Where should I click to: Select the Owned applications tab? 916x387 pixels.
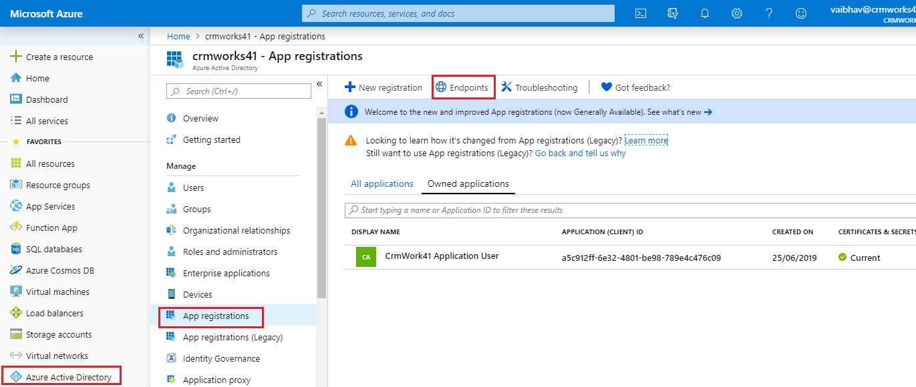(x=468, y=183)
